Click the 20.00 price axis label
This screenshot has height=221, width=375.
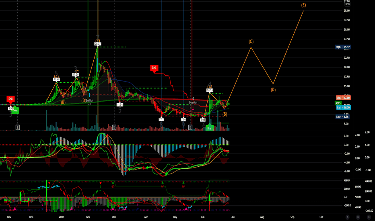coord(346,67)
